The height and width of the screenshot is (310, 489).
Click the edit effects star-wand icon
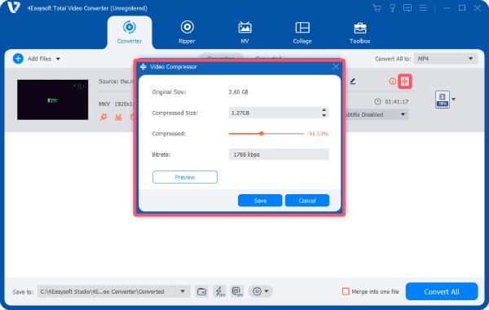tap(104, 117)
